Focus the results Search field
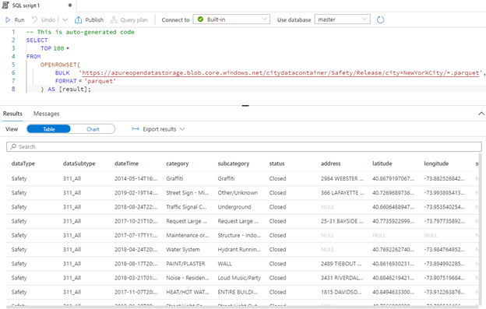 (x=244, y=147)
